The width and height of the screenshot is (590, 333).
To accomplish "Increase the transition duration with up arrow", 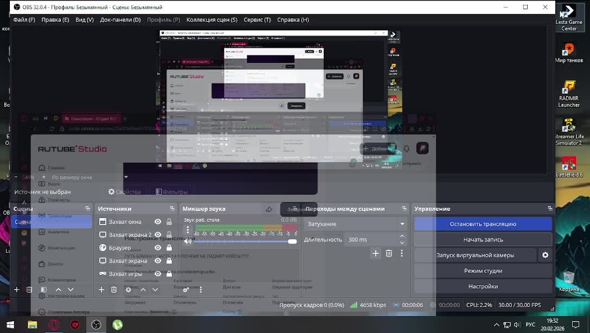I will (402, 236).
